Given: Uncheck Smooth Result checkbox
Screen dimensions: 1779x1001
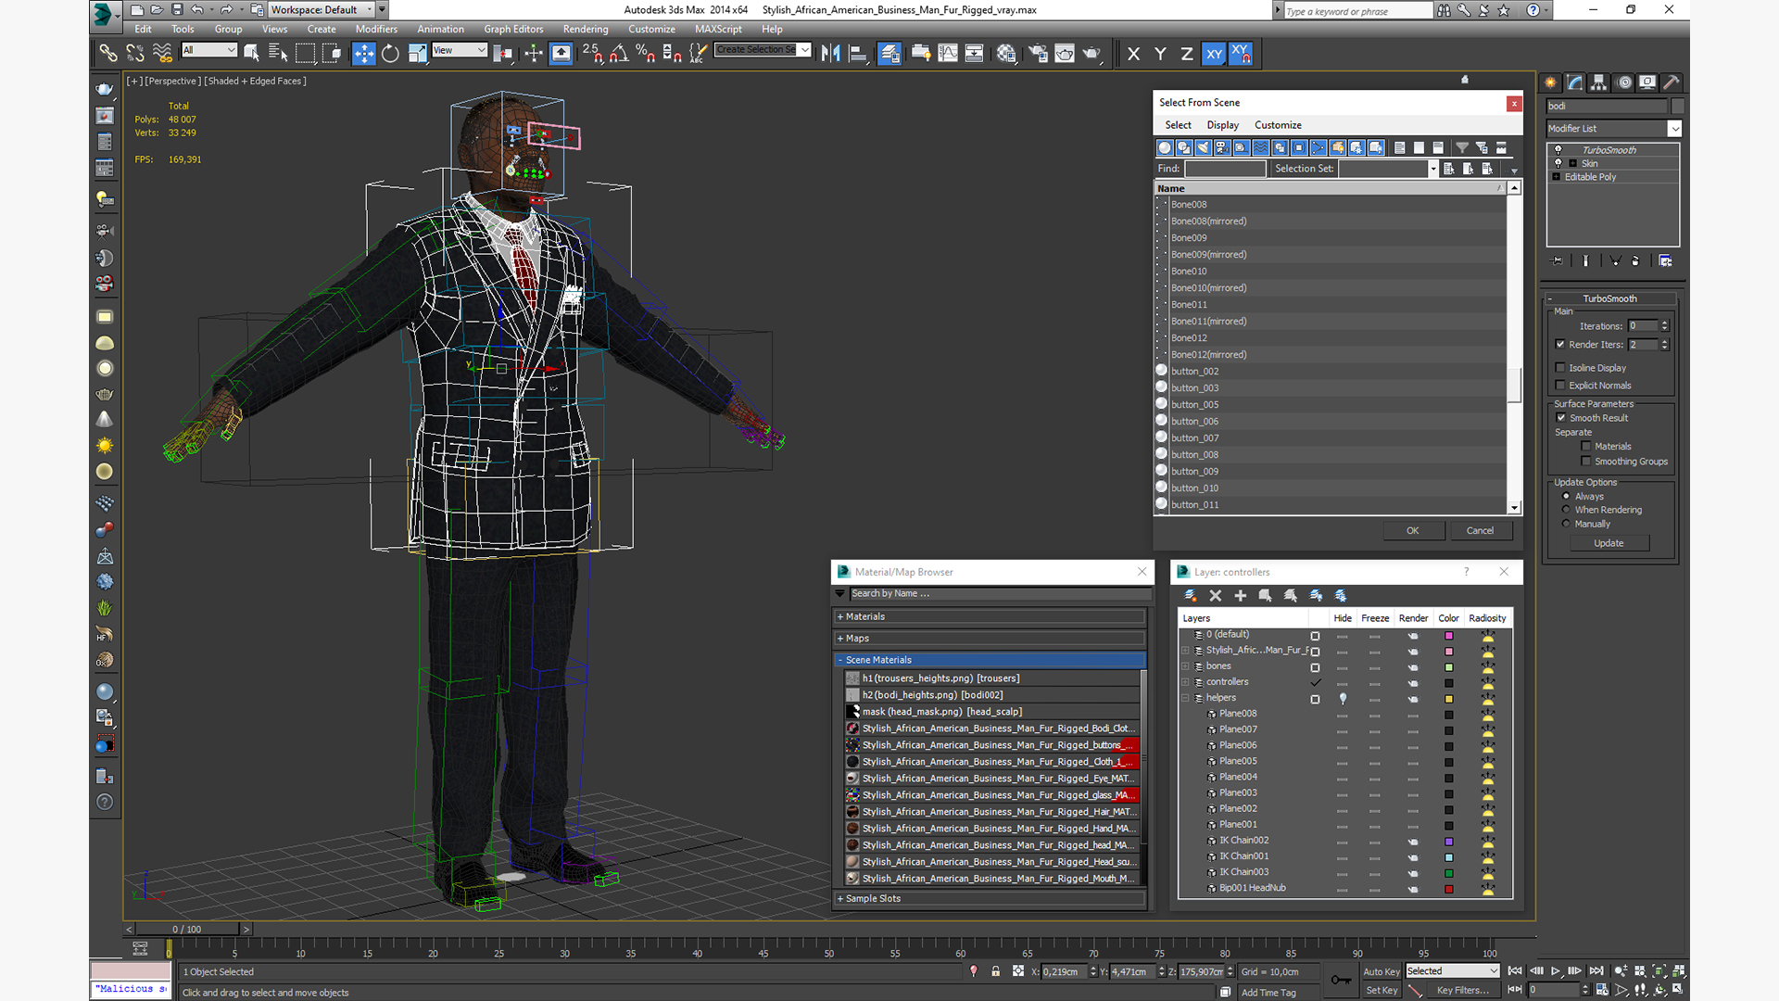Looking at the screenshot, I should click(1561, 418).
